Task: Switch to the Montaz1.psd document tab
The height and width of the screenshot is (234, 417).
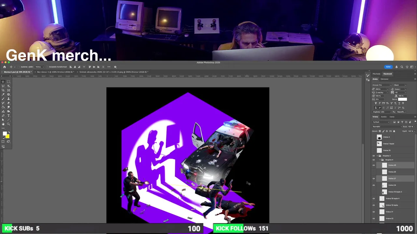Action: pyautogui.click(x=17, y=72)
